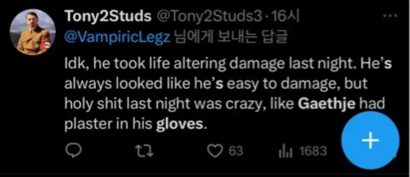Click the view count 1683

313,151
